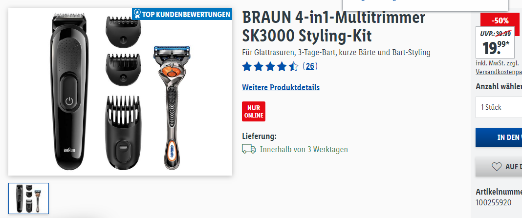
Task: Click the grey AUF D… wishlist button
Action: pos(499,166)
